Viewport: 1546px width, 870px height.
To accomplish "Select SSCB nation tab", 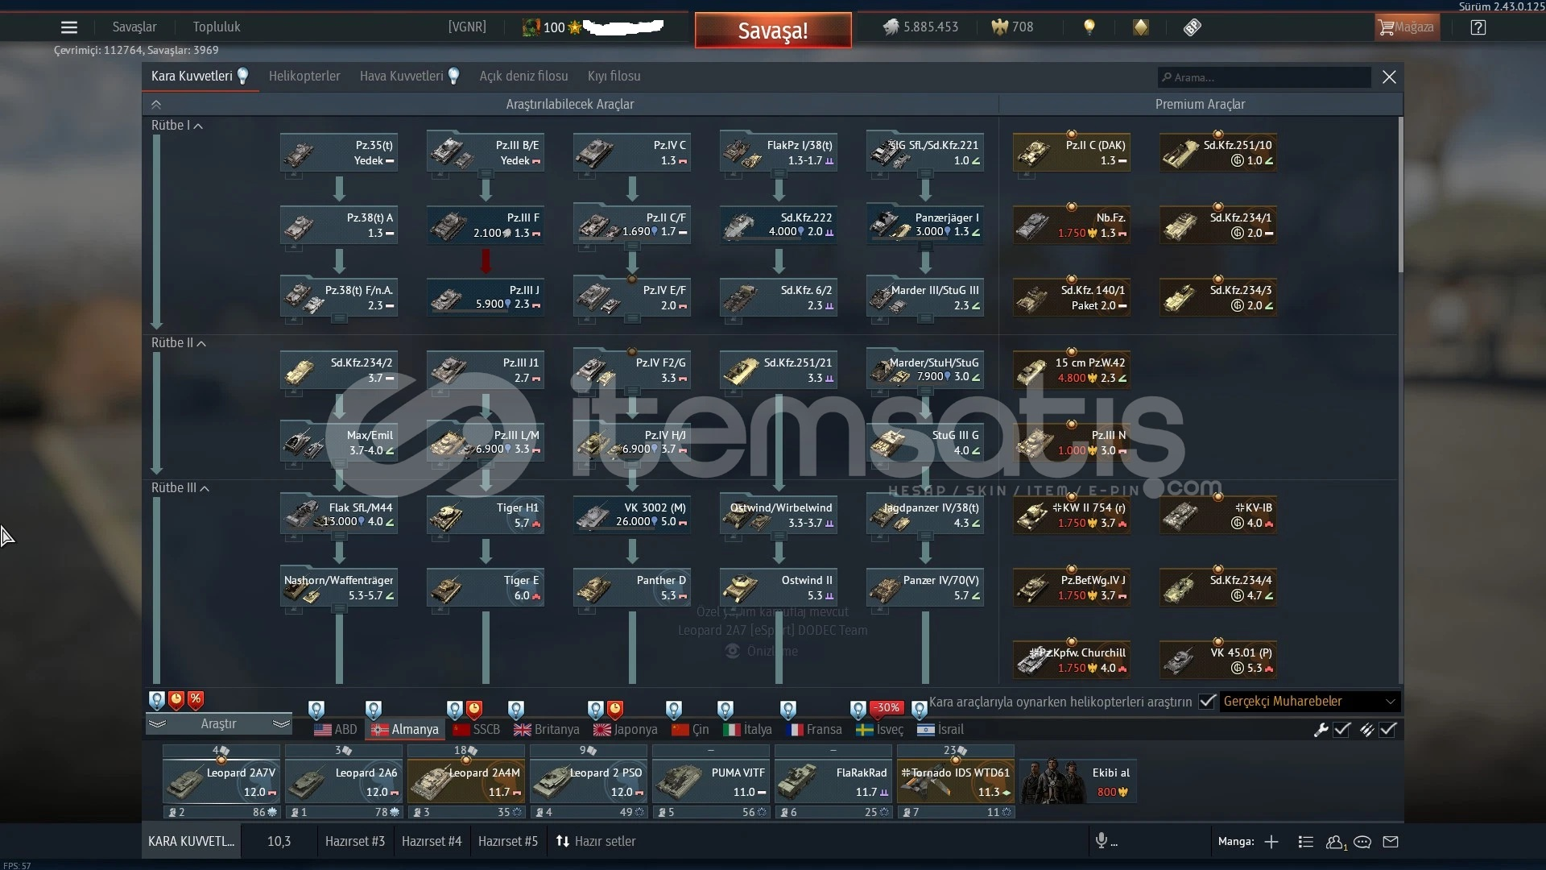I will pyautogui.click(x=477, y=730).
